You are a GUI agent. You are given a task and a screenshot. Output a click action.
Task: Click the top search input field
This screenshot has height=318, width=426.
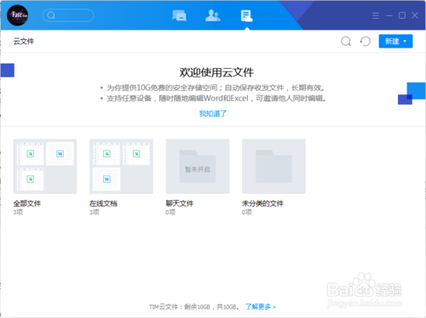[x=68, y=15]
